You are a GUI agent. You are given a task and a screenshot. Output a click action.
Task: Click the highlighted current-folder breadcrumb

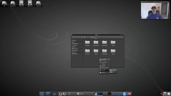pyautogui.click(x=96, y=37)
